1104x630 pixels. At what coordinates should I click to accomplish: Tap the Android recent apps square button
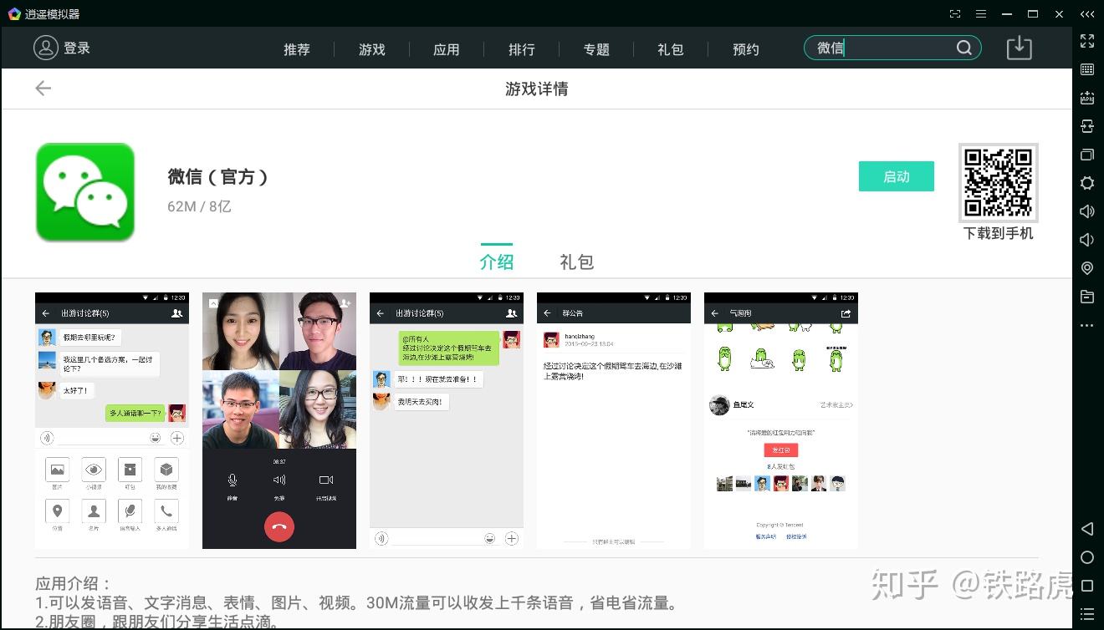[x=1087, y=586]
